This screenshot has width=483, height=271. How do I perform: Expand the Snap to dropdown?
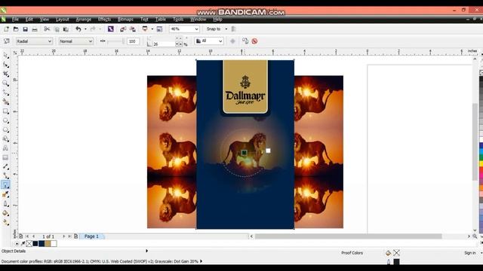(226, 29)
